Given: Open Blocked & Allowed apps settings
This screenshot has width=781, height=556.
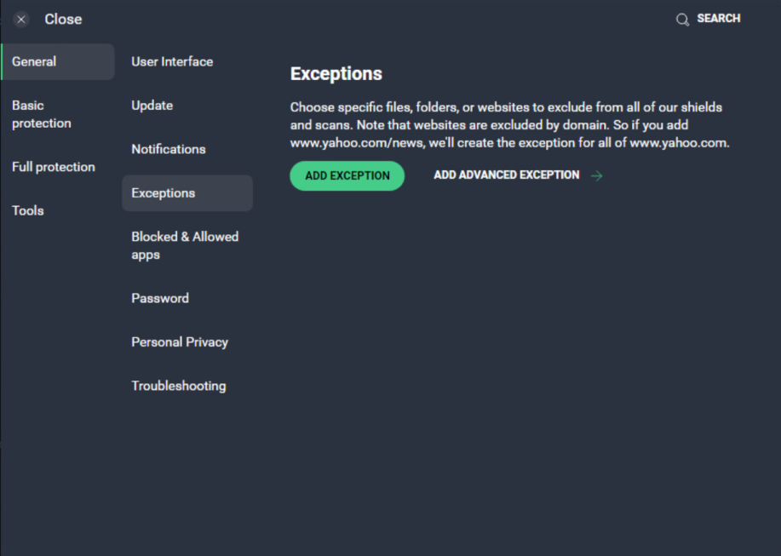Looking at the screenshot, I should 185,245.
